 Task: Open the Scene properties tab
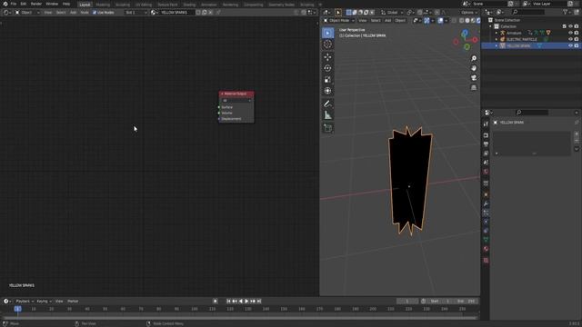486,163
